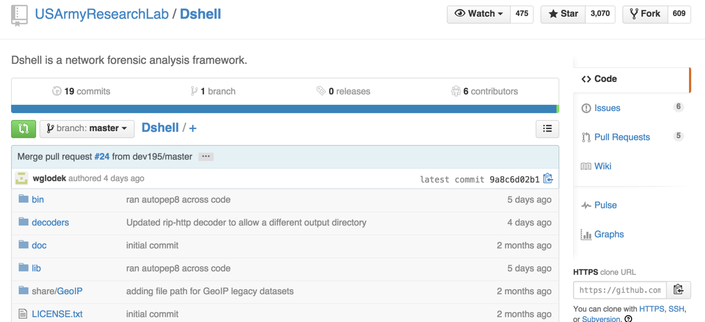
Task: Create new file with the plus icon
Action: pyautogui.click(x=193, y=128)
